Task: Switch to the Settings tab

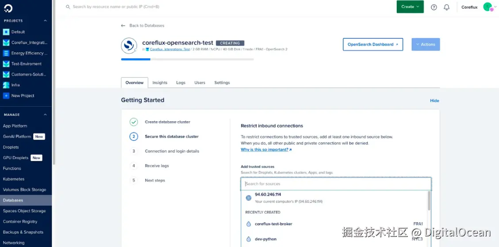Action: (x=222, y=82)
